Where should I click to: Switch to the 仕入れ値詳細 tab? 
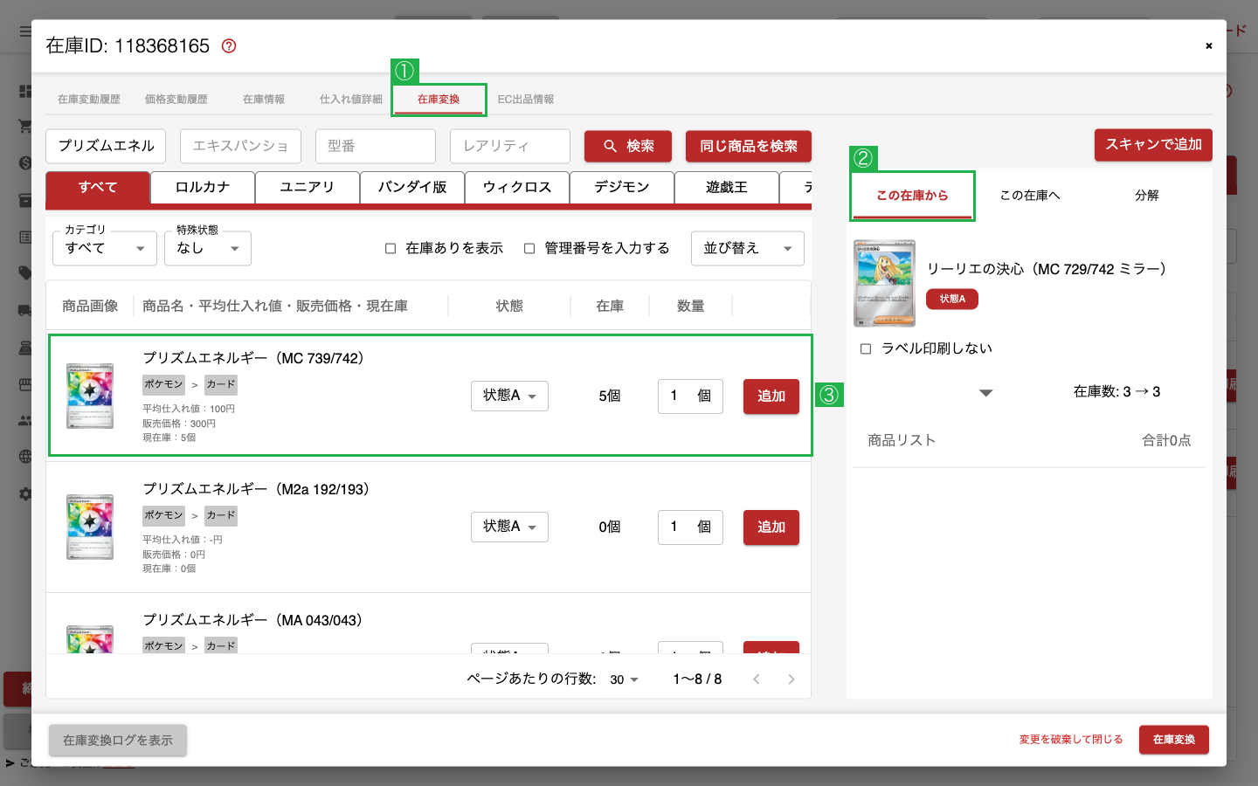pos(351,100)
